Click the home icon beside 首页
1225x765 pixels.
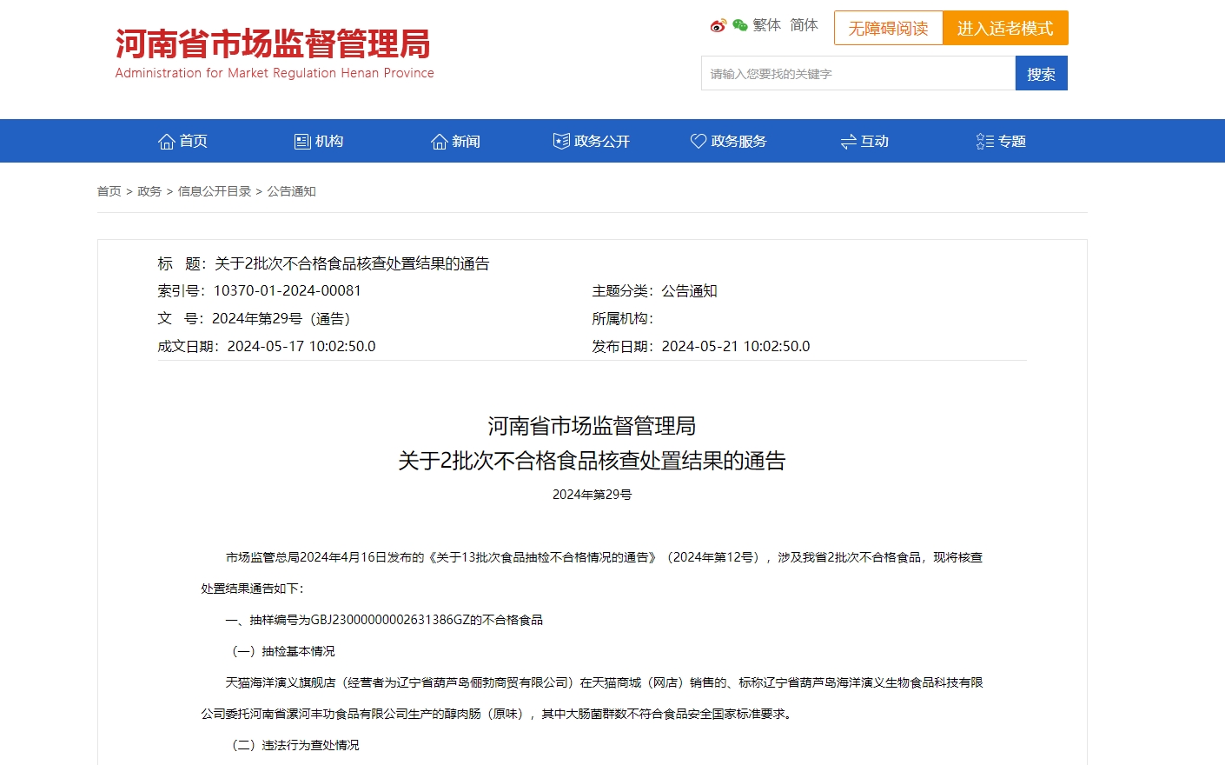tap(167, 142)
